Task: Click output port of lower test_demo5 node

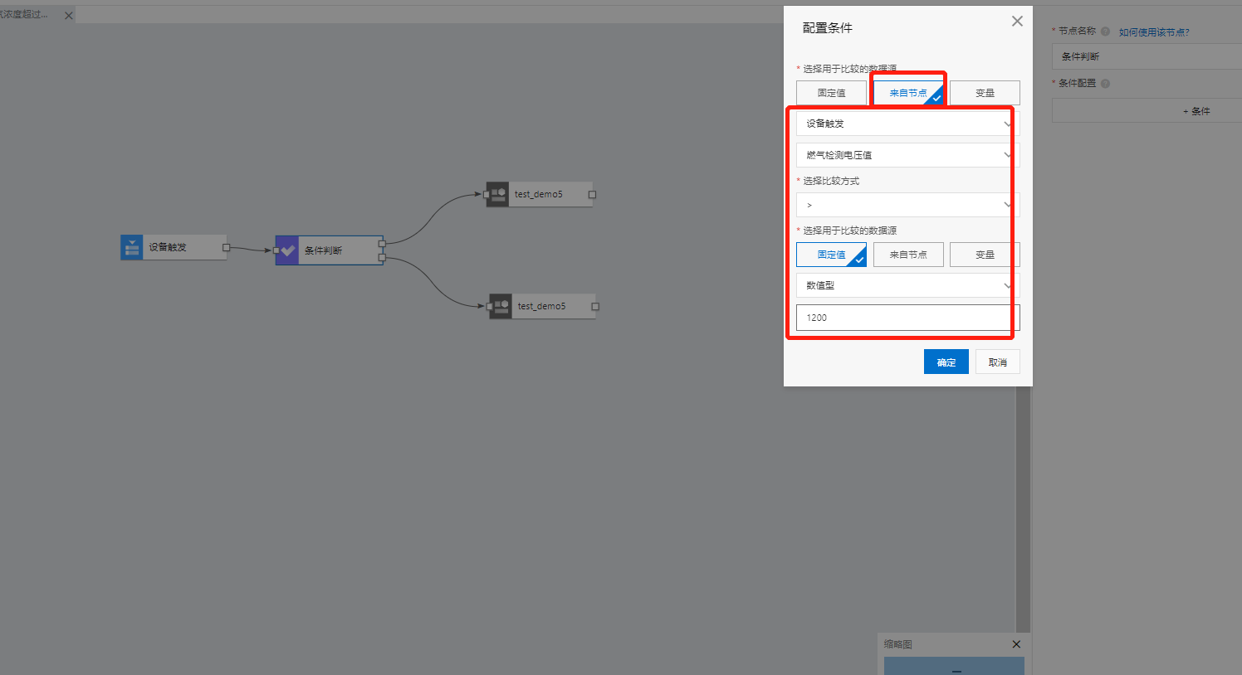Action: [595, 307]
